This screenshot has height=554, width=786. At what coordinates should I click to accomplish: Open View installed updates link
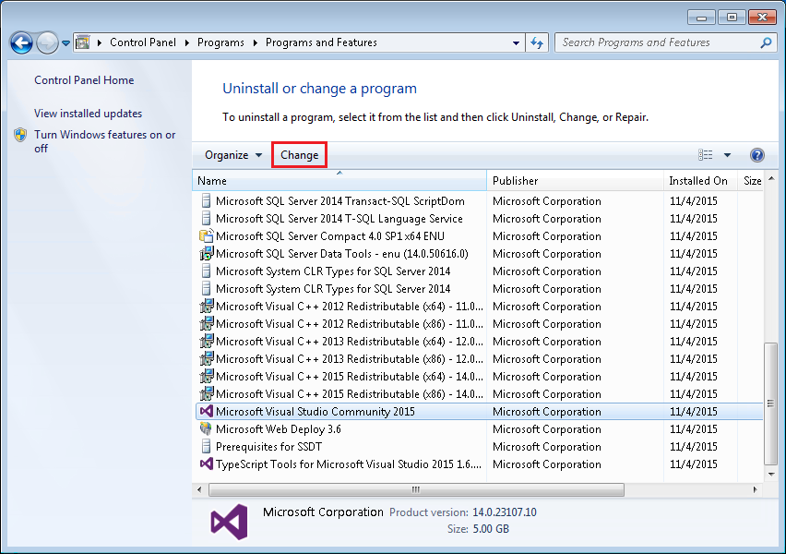click(89, 114)
